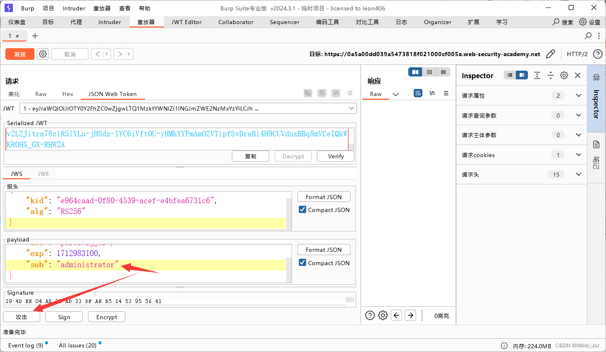The height and width of the screenshot is (352, 606).
Task: Add a new Repeater tab
Action: [35, 36]
